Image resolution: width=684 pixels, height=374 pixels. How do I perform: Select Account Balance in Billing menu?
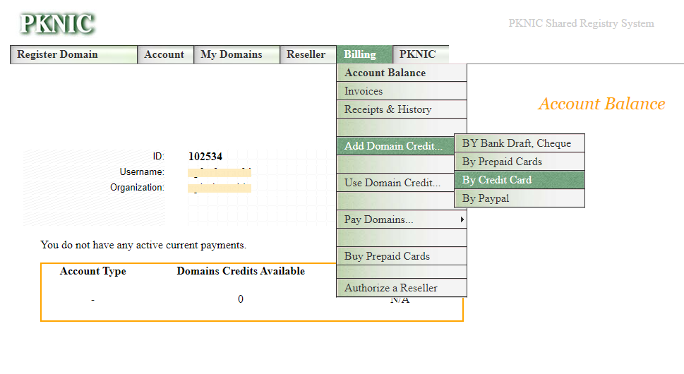402,73
